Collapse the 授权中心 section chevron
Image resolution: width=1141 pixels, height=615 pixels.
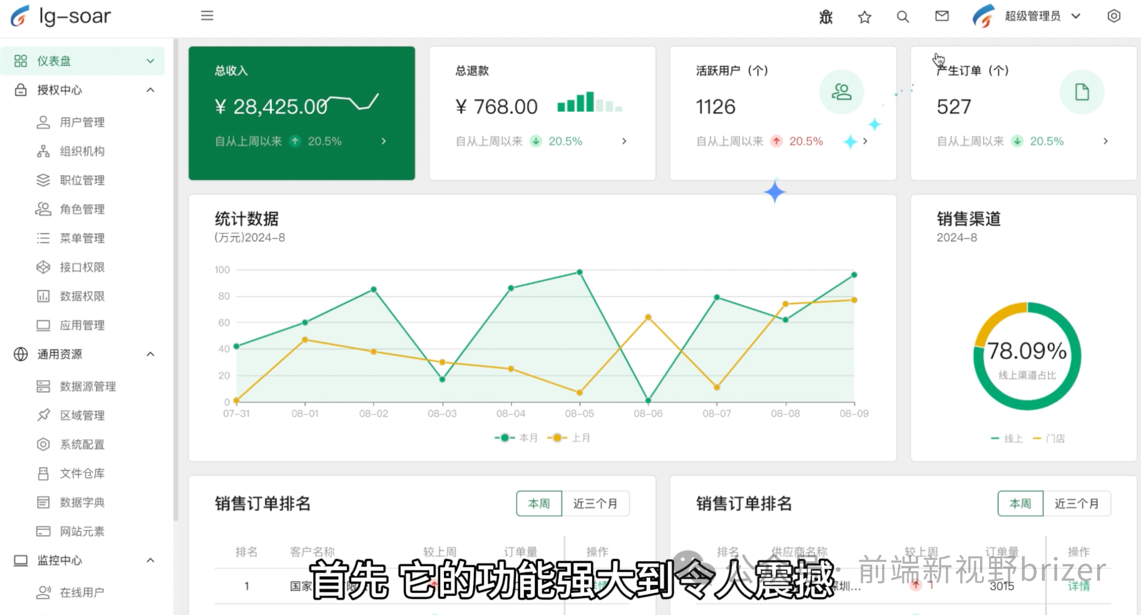150,90
